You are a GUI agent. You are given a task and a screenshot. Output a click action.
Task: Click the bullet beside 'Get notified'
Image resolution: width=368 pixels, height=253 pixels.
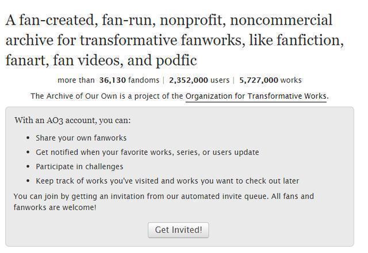[x=29, y=153]
